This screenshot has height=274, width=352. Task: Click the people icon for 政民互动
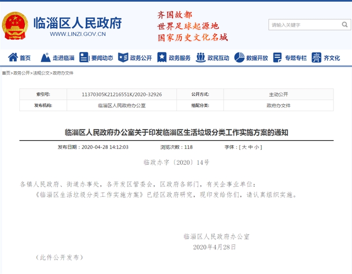pyautogui.click(x=201, y=58)
